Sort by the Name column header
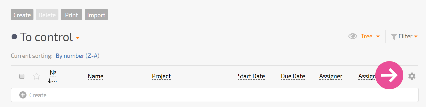426x107 pixels. pos(95,76)
